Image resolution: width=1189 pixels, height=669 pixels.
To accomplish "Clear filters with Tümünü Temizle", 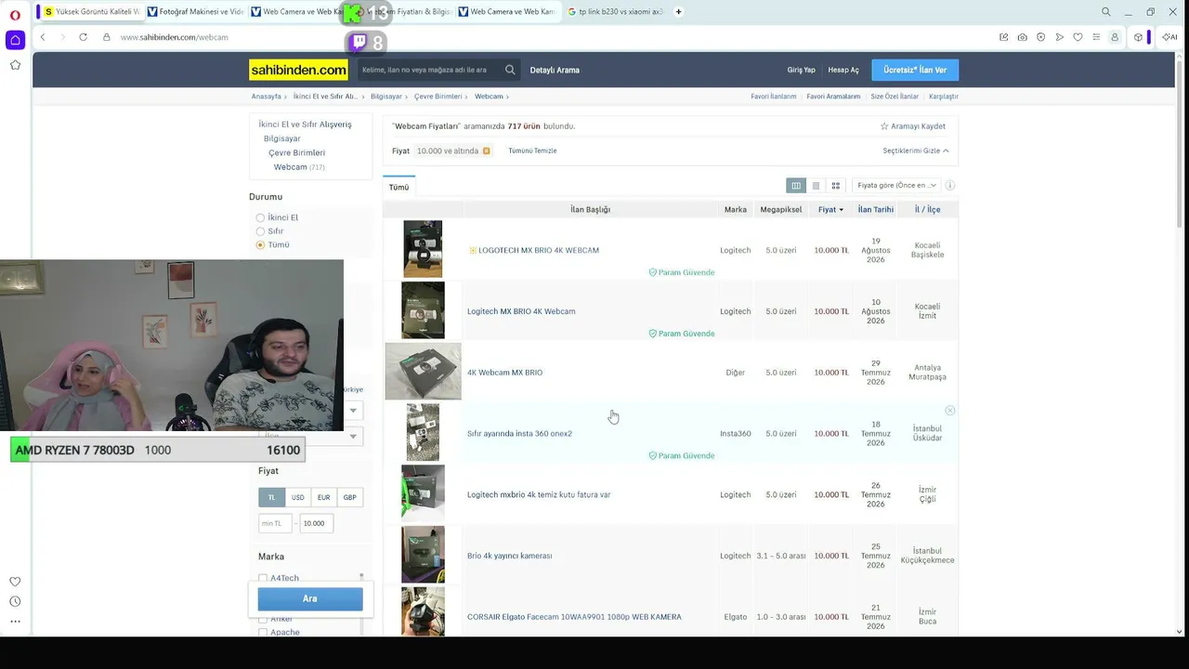I will click(x=532, y=151).
